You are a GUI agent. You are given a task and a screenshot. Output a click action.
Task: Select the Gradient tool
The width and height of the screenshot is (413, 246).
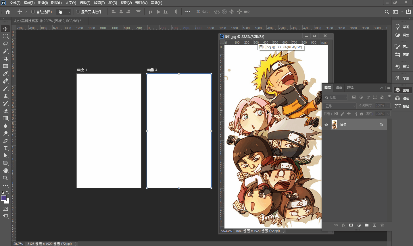pyautogui.click(x=5, y=118)
